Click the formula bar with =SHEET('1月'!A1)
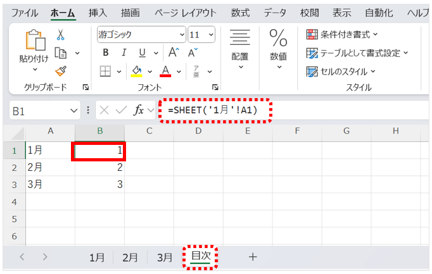Image resolution: width=432 pixels, height=274 pixels. click(x=295, y=110)
